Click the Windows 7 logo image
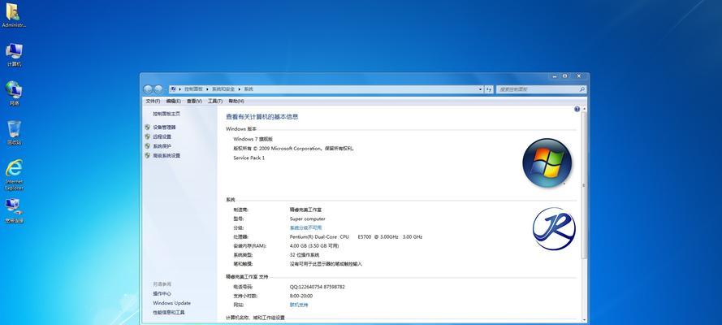This screenshot has height=325, width=722. 547,163
